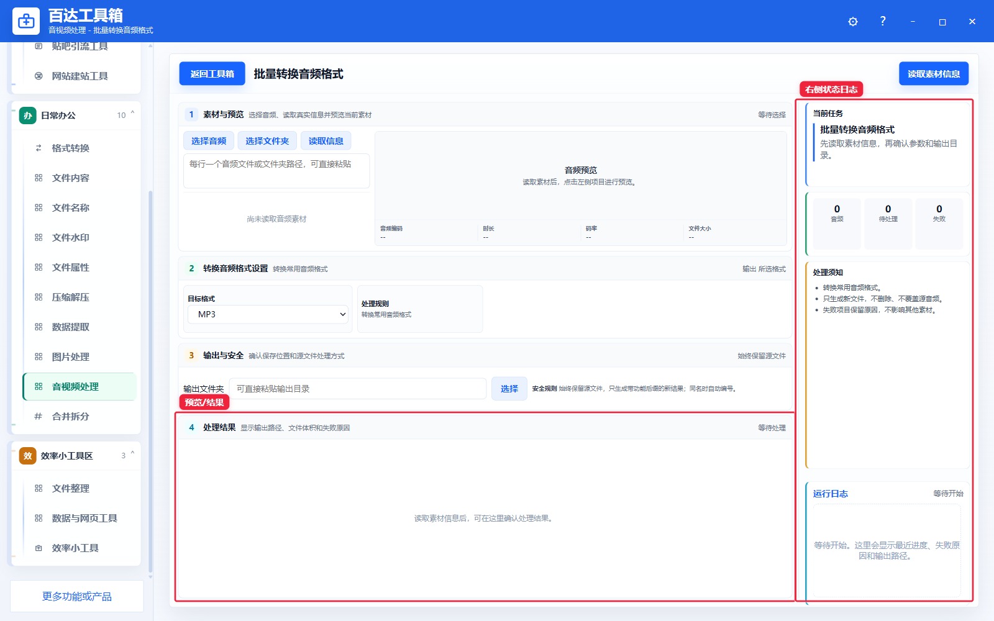Click the sidebar vertical scrollbar

150,381
